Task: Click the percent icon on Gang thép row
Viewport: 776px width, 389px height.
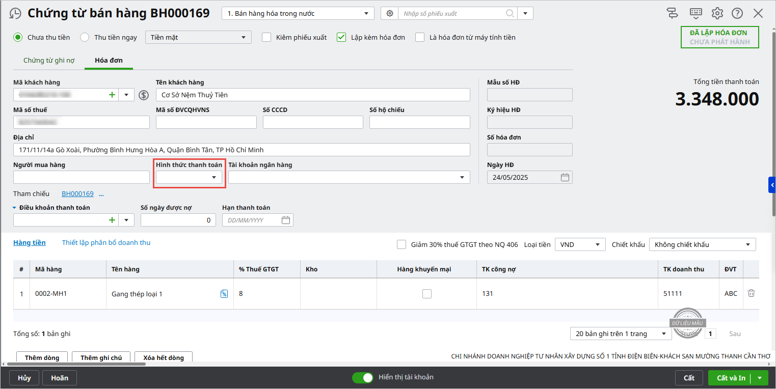Action: click(224, 294)
